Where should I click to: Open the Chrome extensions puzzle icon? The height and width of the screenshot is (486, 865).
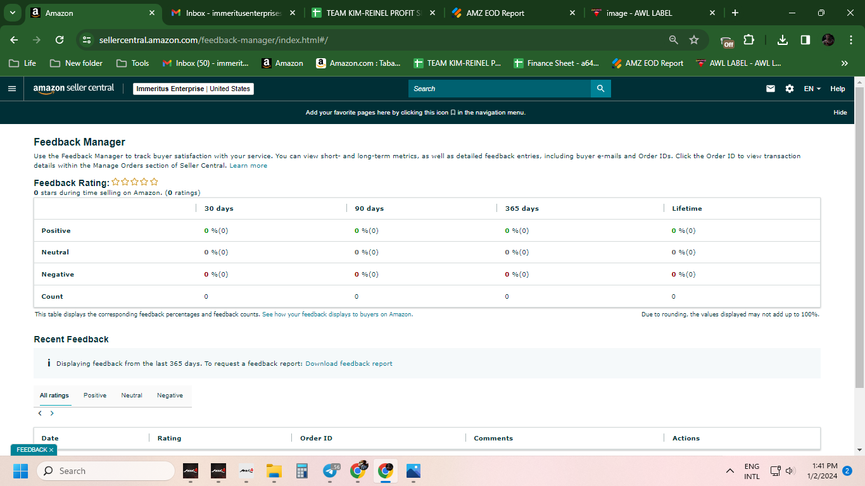click(x=748, y=40)
